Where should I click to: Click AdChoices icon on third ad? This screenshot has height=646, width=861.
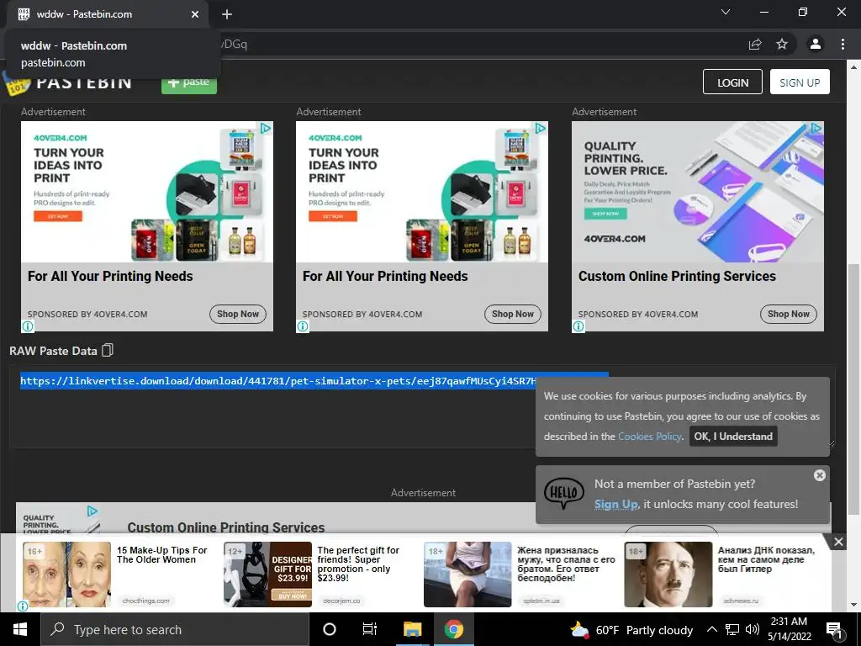click(816, 129)
